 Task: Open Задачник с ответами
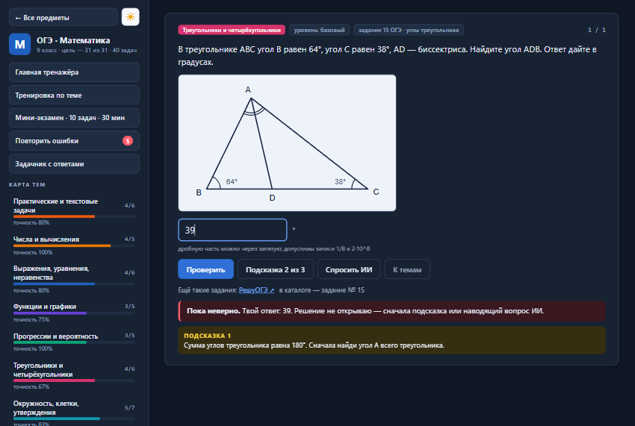tap(74, 164)
